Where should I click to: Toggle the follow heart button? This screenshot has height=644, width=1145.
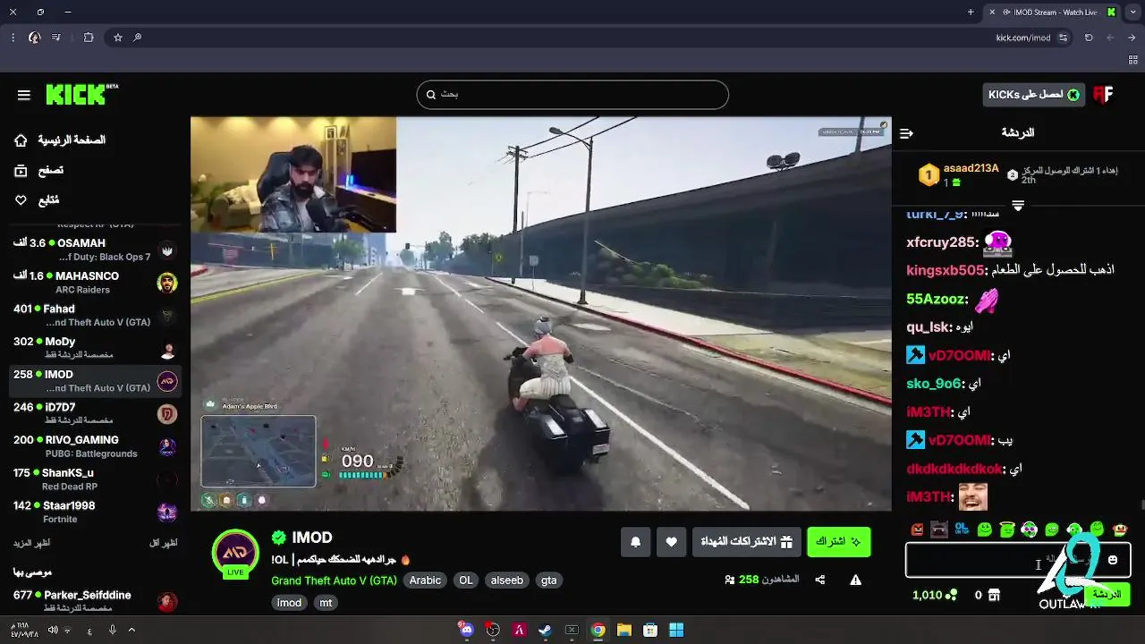coord(672,542)
